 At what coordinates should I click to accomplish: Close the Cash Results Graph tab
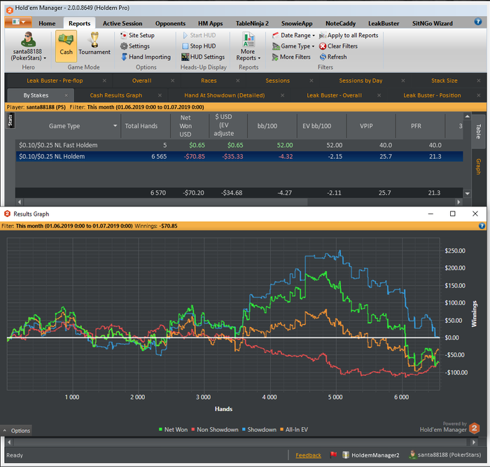click(160, 95)
